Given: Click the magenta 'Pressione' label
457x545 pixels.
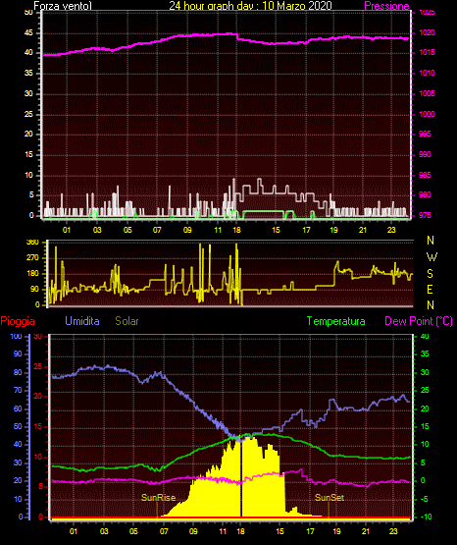Looking at the screenshot, I should point(386,6).
